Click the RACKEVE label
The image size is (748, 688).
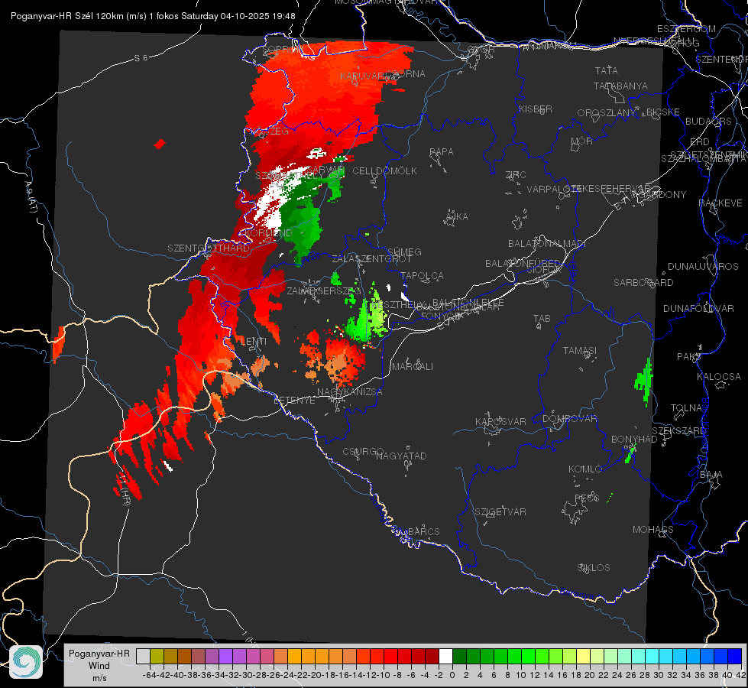(720, 203)
